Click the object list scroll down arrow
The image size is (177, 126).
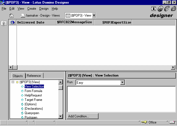61,116
